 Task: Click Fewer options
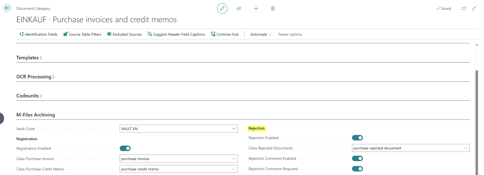[x=290, y=34]
